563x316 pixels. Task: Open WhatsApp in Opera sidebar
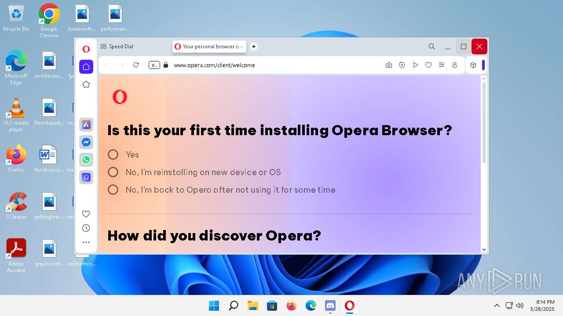tap(86, 160)
